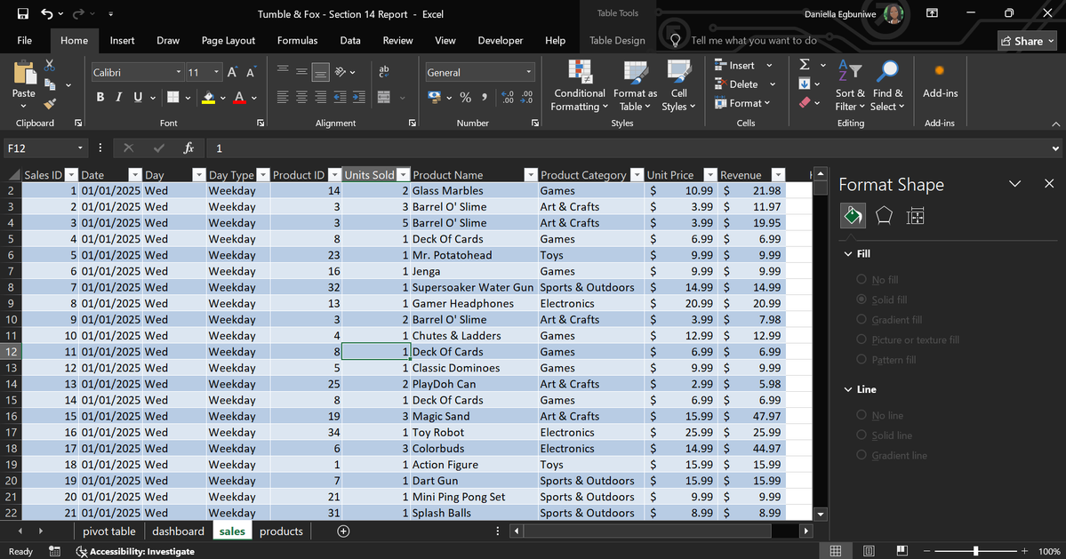The width and height of the screenshot is (1066, 559).
Task: Click the Cut scissors icon
Action: pos(50,65)
